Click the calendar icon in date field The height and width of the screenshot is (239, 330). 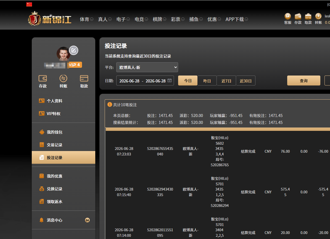tap(170, 80)
